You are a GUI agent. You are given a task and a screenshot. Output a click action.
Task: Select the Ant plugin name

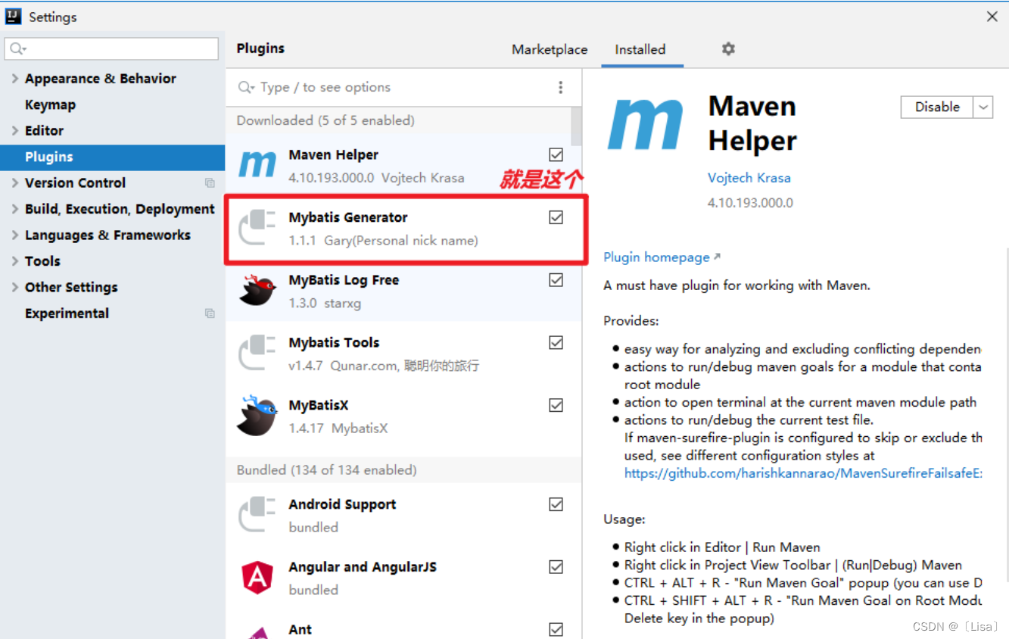coord(301,630)
